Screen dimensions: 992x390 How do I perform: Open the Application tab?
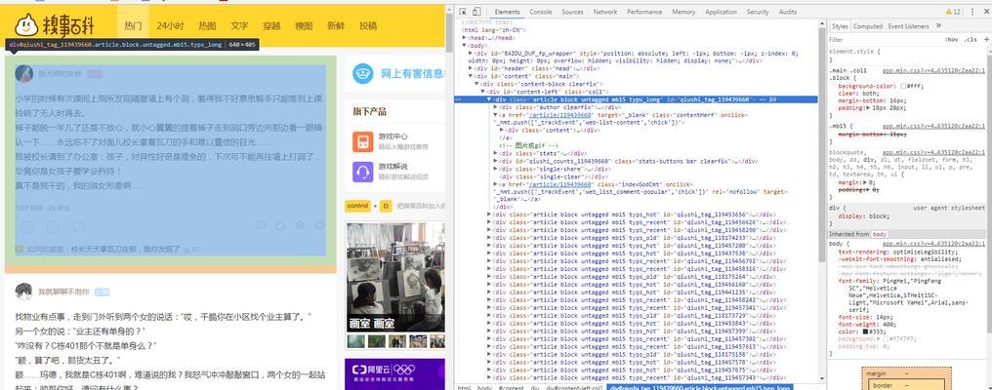[721, 12]
